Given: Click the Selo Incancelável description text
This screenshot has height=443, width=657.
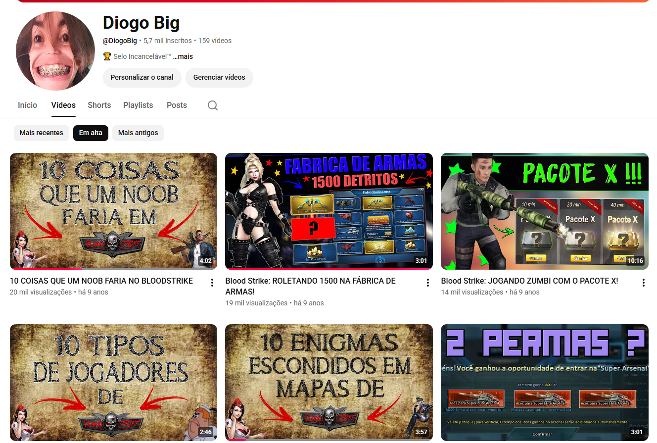Looking at the screenshot, I should tap(142, 56).
